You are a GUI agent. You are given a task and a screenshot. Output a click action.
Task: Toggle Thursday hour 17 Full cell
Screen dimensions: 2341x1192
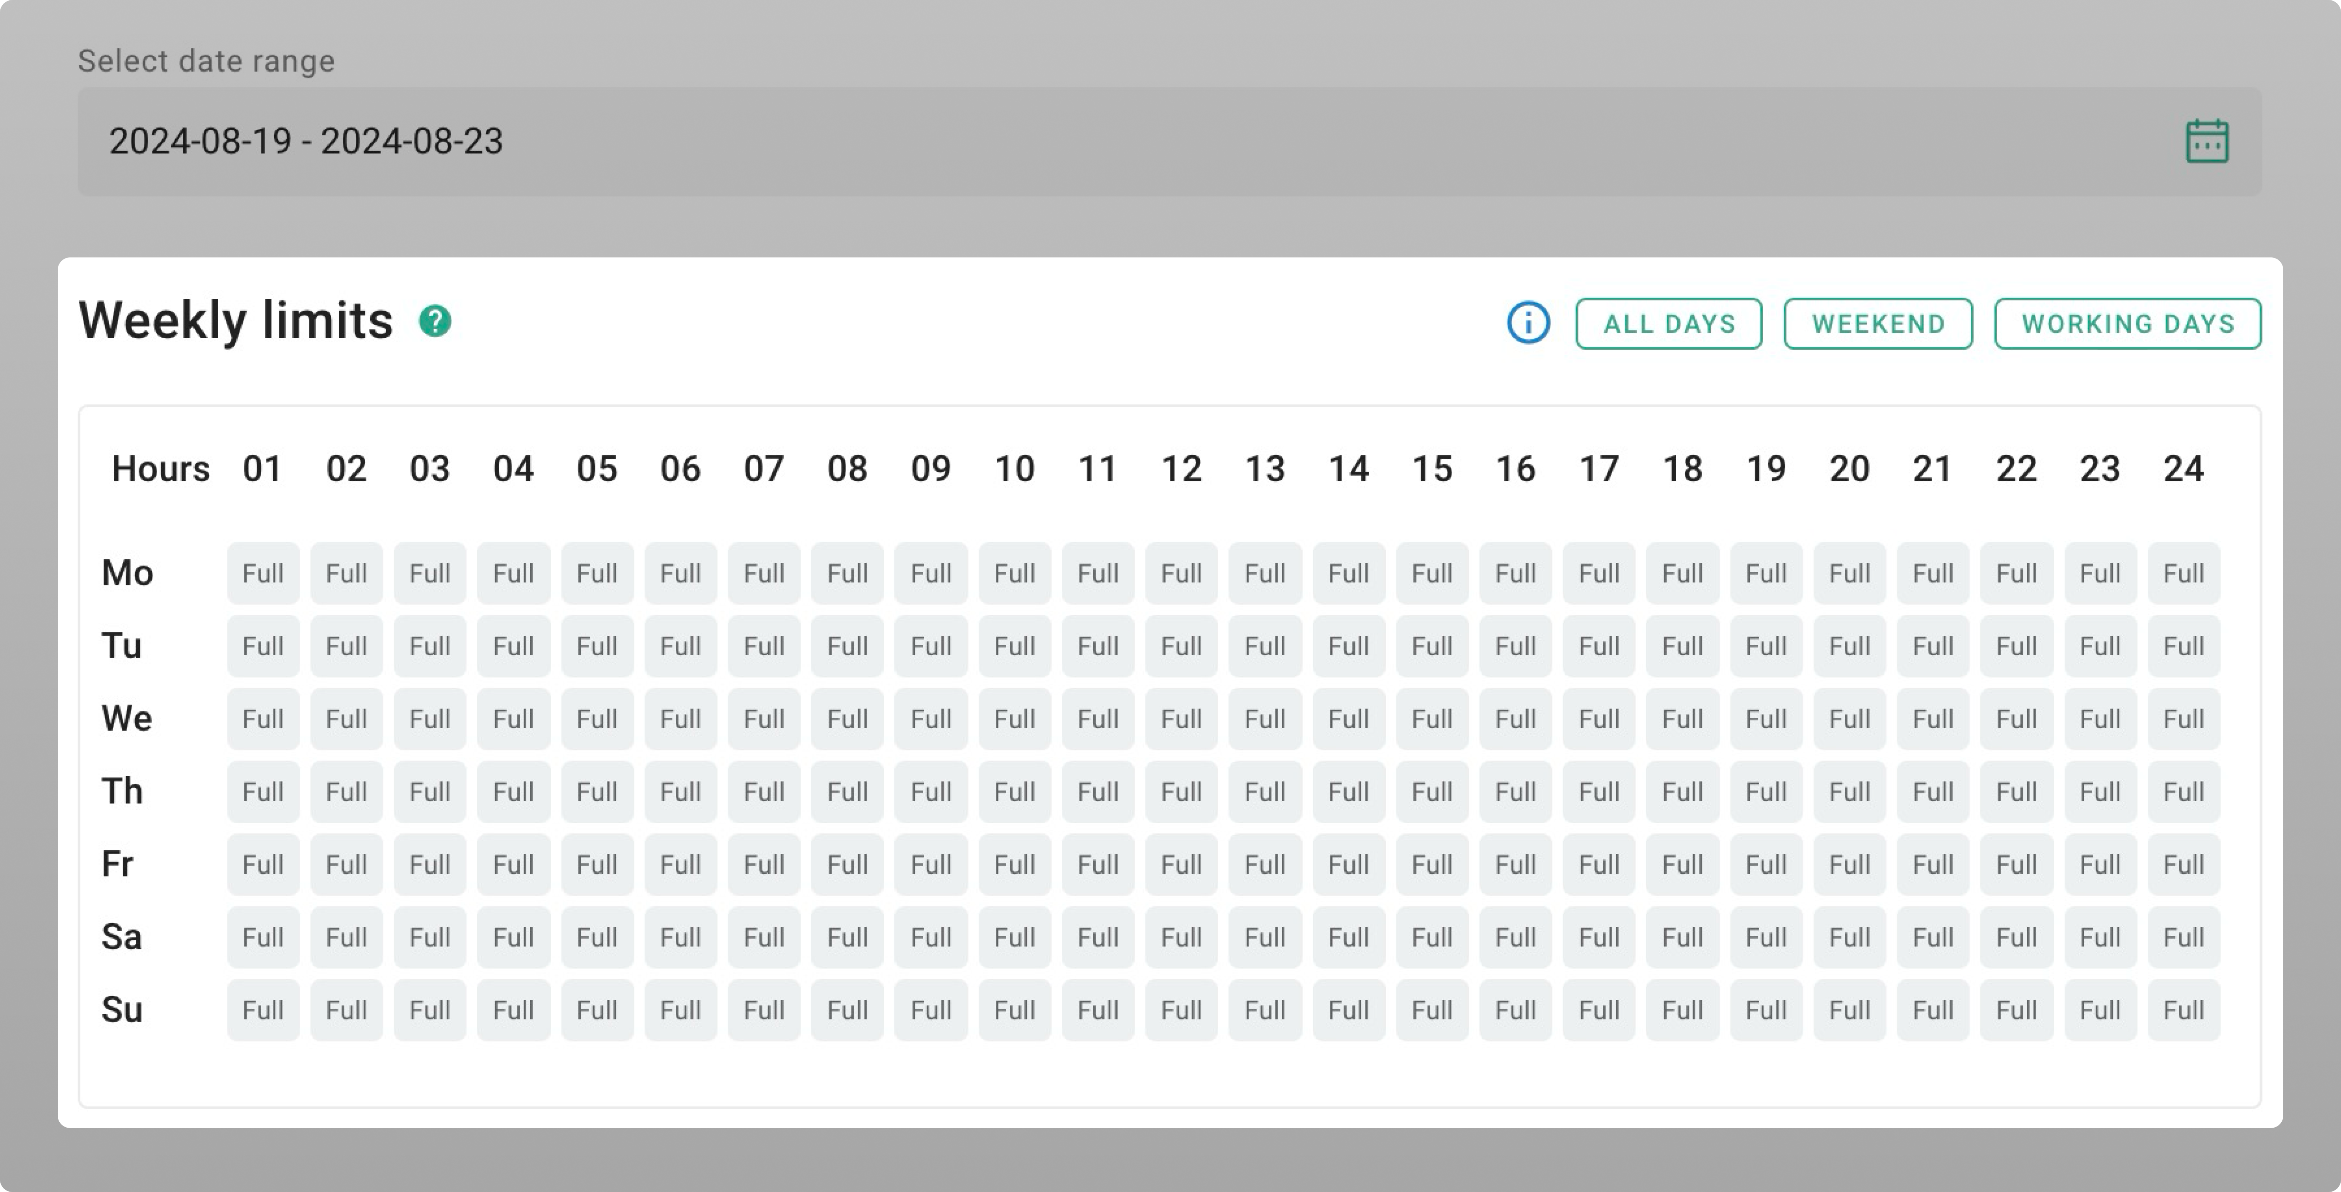point(1599,791)
